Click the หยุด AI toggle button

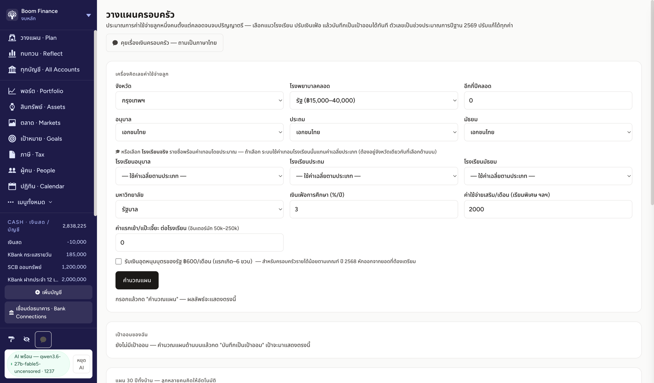point(81,364)
